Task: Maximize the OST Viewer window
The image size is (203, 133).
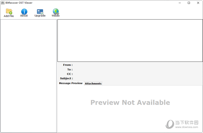Action: (189, 3)
